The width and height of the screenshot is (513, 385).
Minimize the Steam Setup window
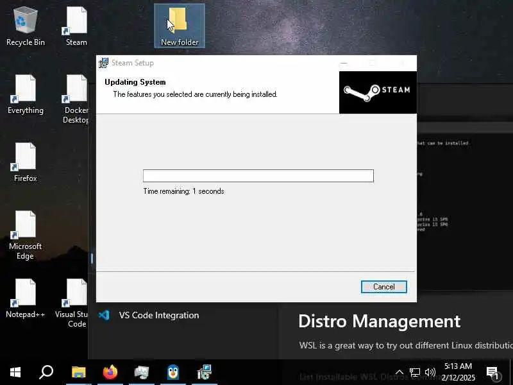344,63
